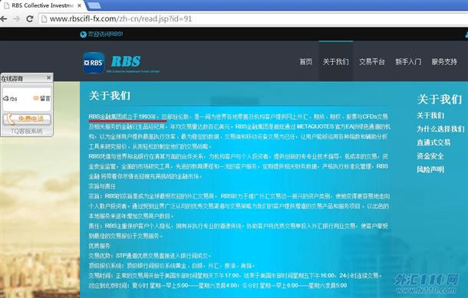Click the TQ客服系统 link
This screenshot has width=468, height=298.
27,131
